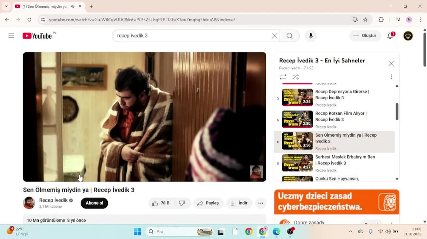This screenshot has height=239, width=427.
Task: Click the Oluştur create button
Action: [365, 36]
